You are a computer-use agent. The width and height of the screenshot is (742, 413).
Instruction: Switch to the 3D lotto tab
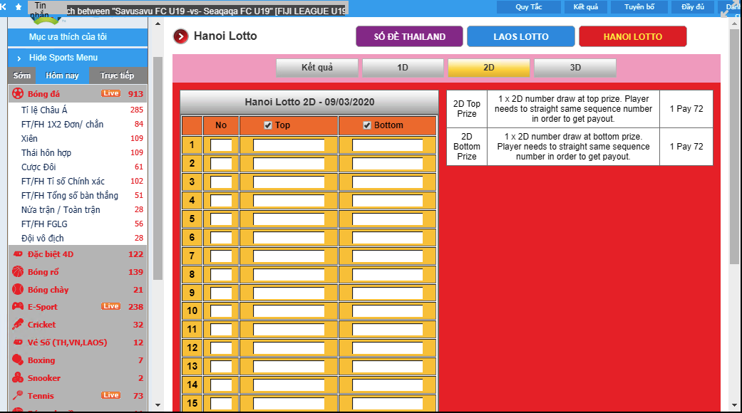click(x=574, y=68)
